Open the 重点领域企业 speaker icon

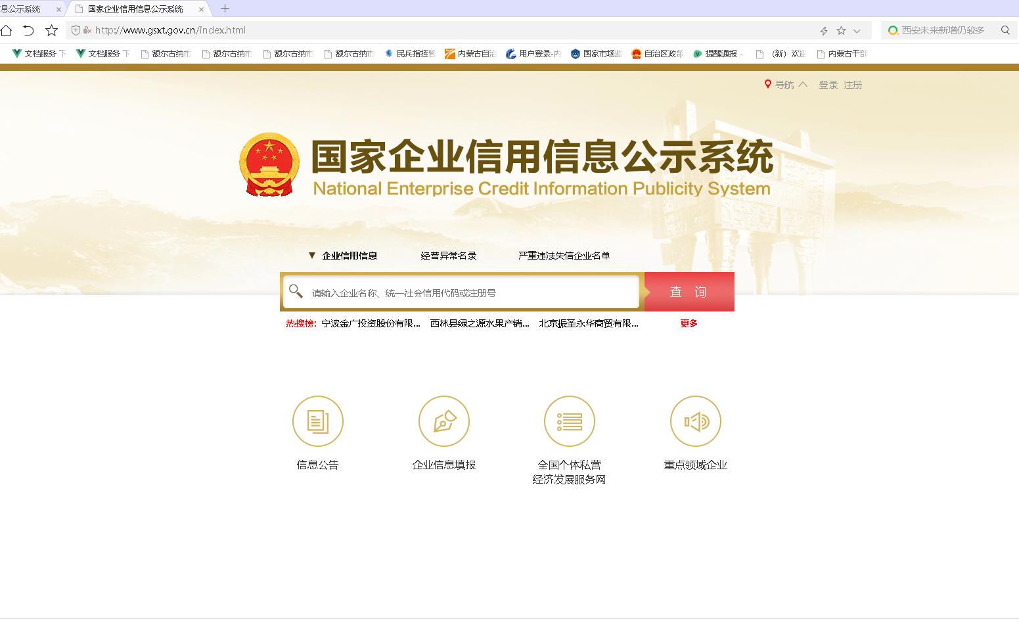[x=696, y=421]
